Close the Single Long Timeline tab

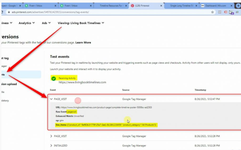coord(196,6)
